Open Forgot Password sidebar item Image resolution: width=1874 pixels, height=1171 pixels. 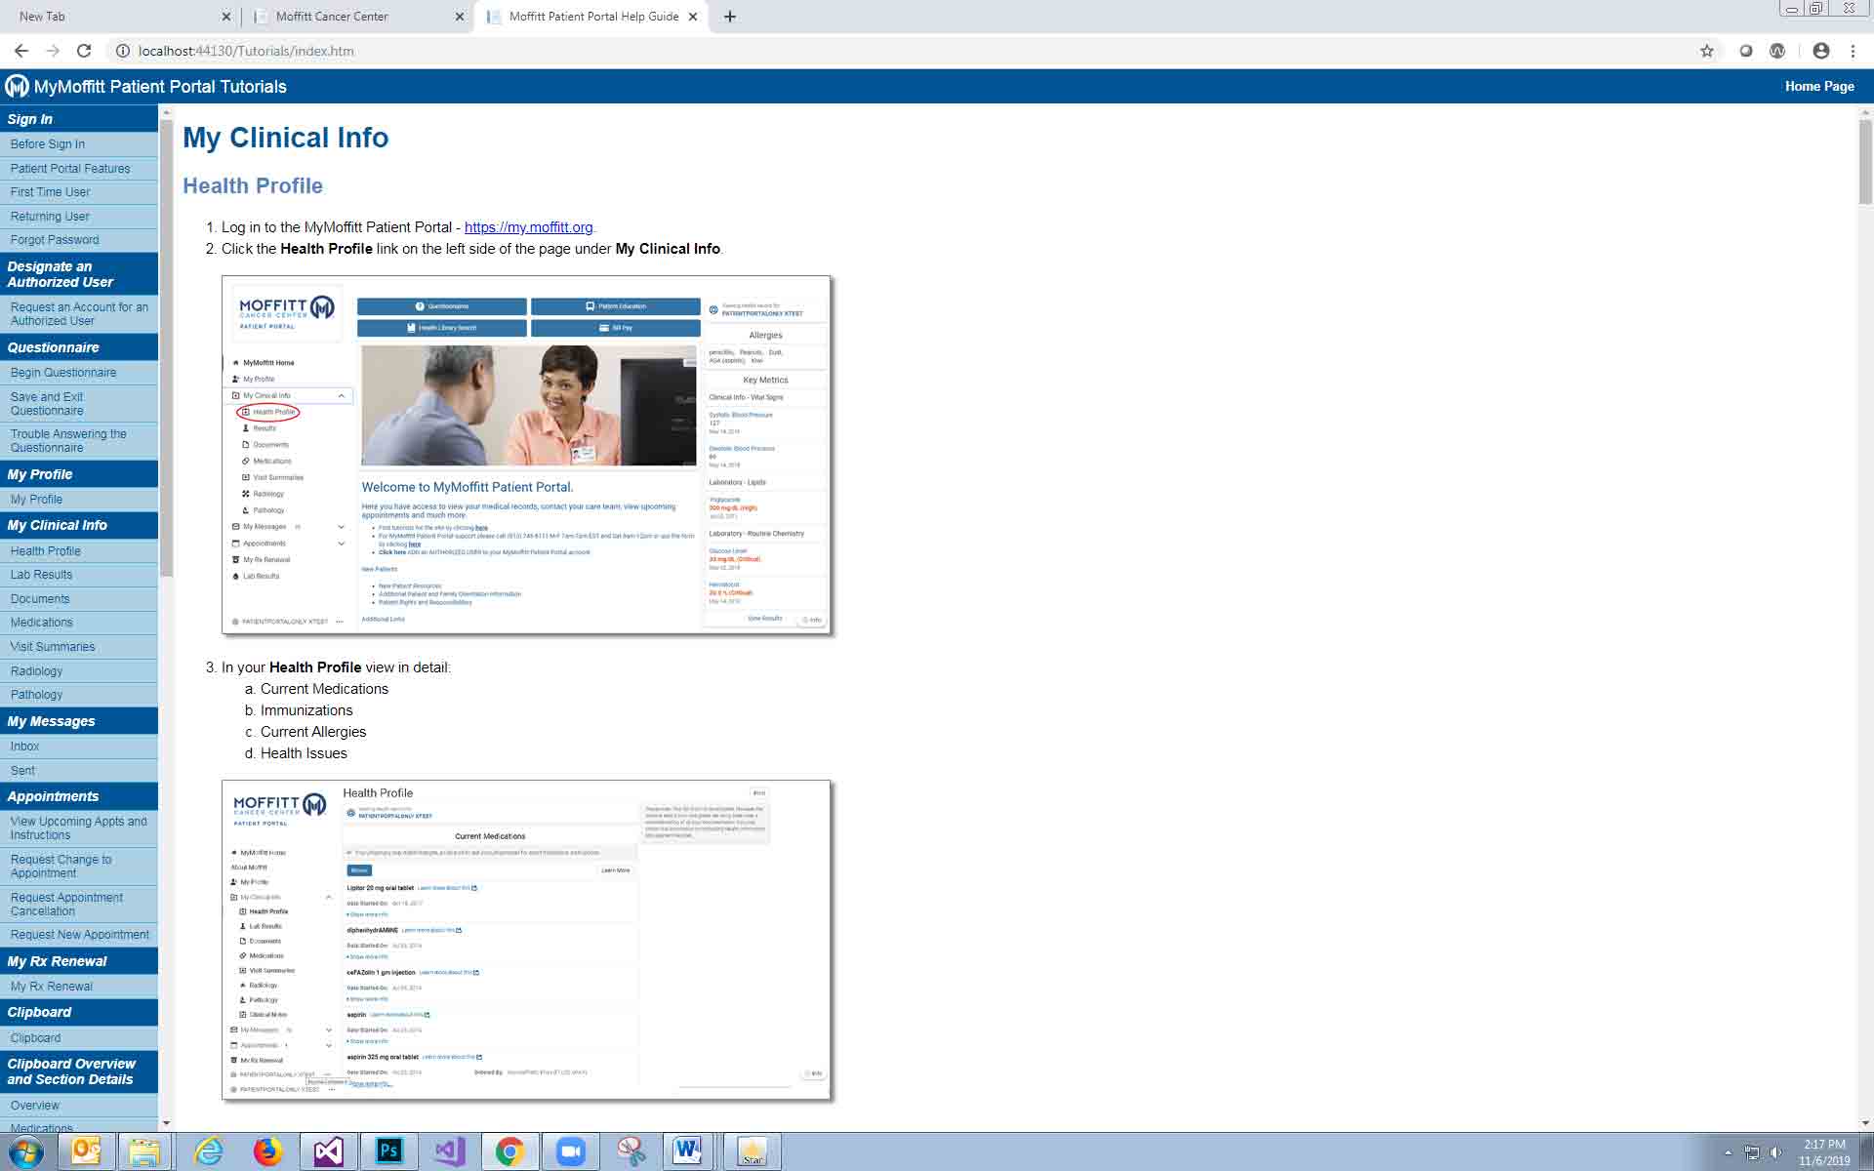tap(55, 240)
